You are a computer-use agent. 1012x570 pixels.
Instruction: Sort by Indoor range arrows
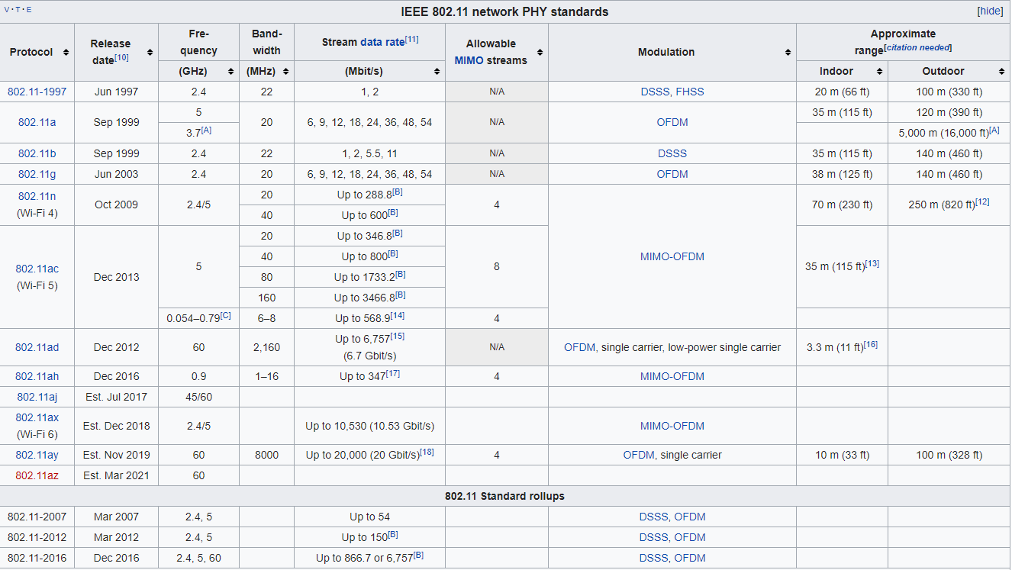[879, 71]
